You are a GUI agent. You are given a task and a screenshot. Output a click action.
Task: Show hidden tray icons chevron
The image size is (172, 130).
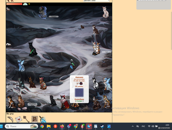[133, 126]
